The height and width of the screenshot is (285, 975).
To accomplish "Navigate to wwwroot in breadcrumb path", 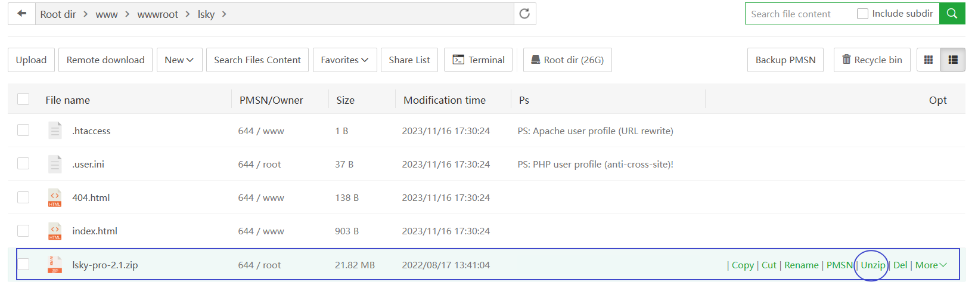I will (x=157, y=14).
